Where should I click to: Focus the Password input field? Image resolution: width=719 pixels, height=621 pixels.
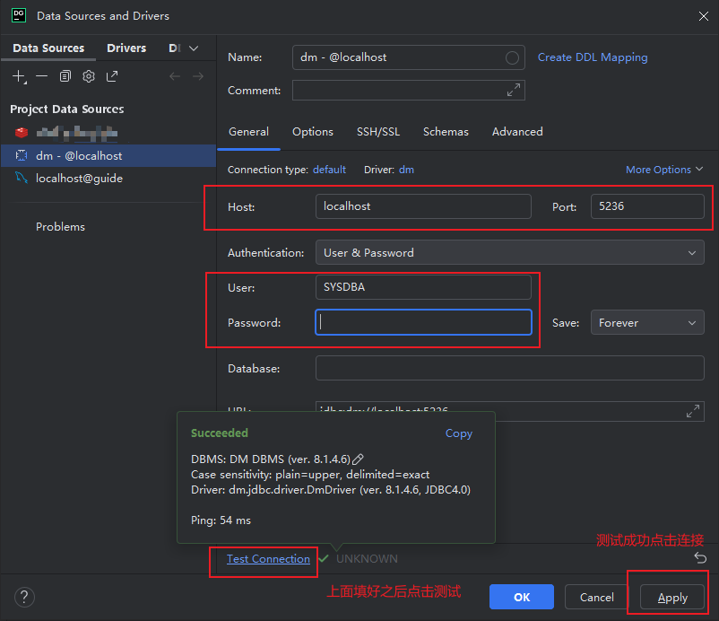(423, 322)
